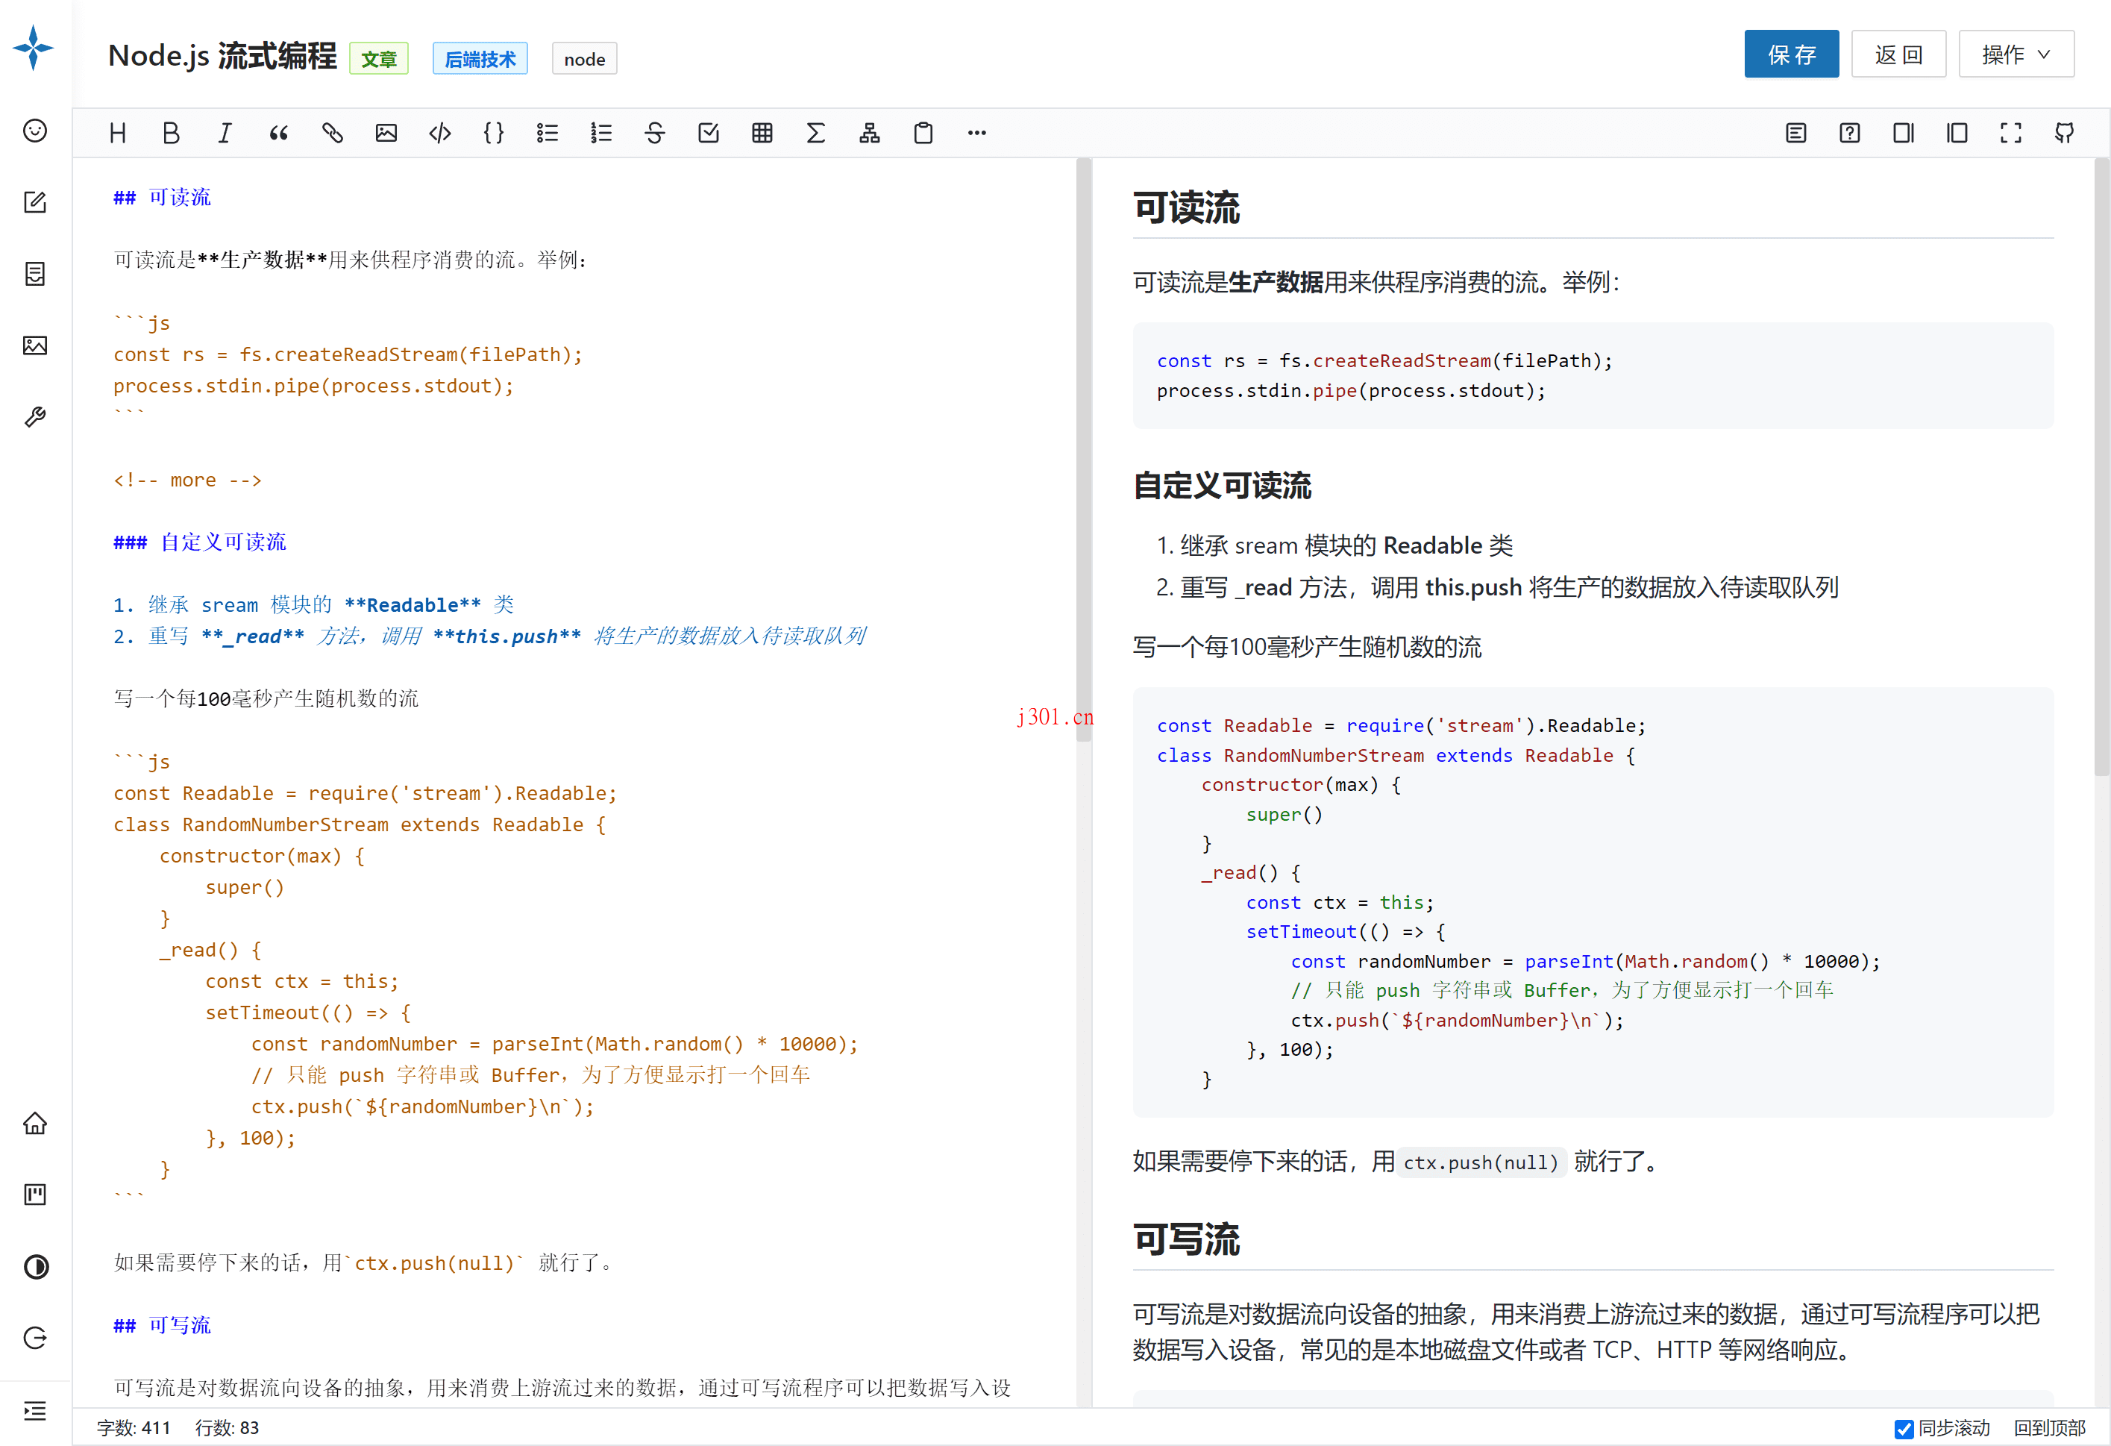
Task: Click the '### 自定义可读流' line in editor
Action: [x=199, y=542]
